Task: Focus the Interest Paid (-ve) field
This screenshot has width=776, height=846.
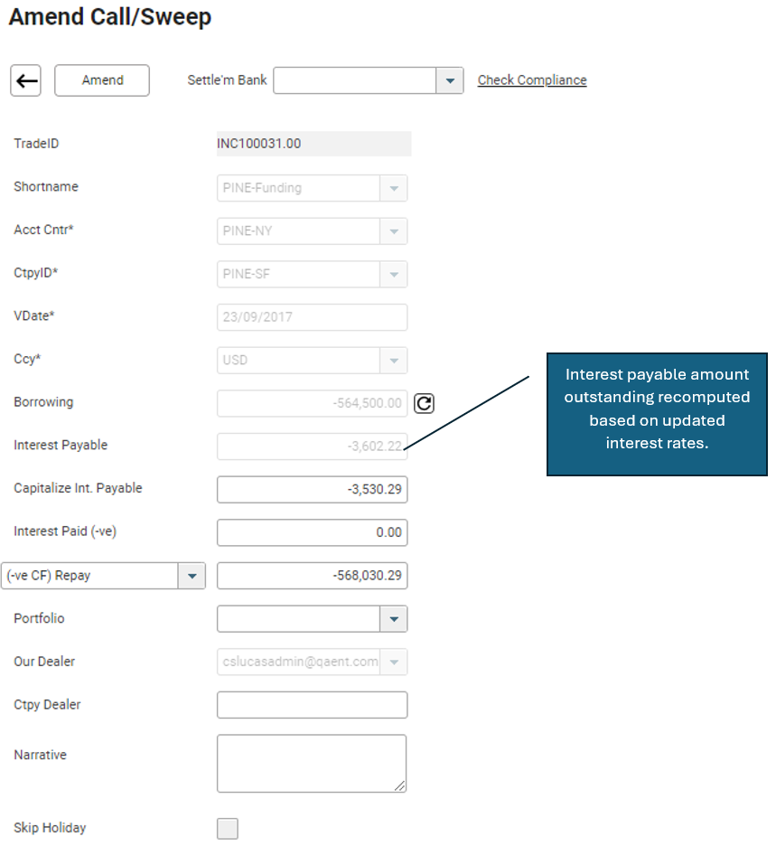Action: [x=312, y=532]
